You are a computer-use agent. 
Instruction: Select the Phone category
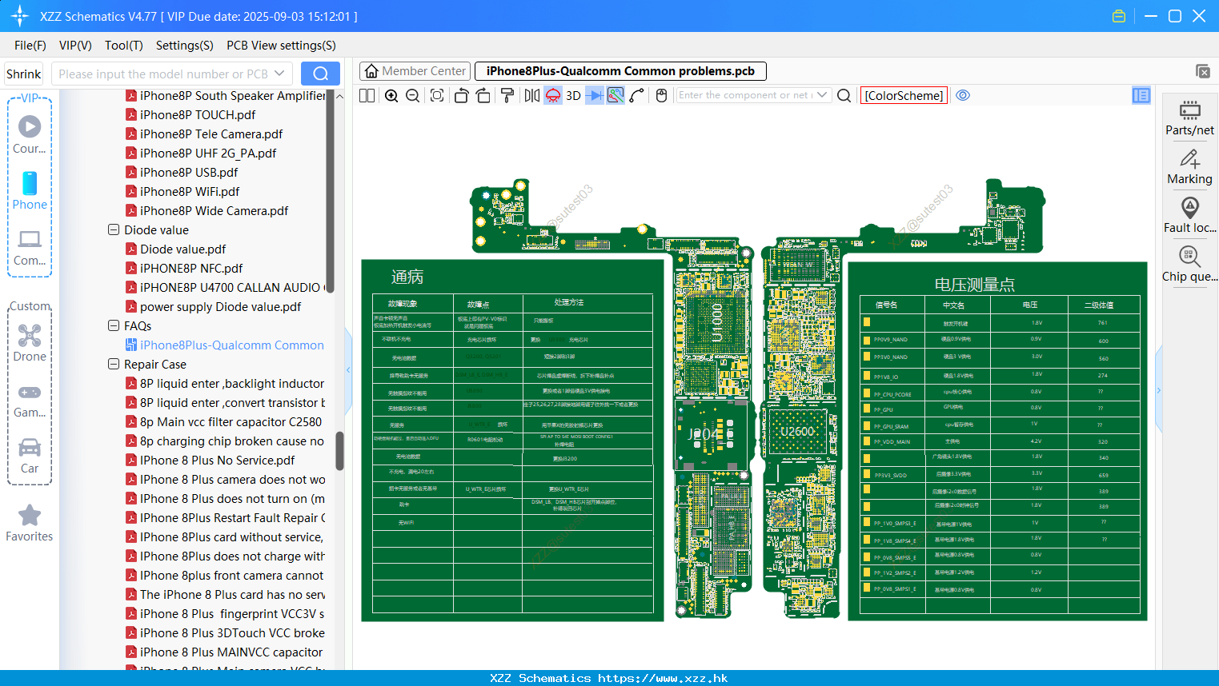tap(30, 191)
